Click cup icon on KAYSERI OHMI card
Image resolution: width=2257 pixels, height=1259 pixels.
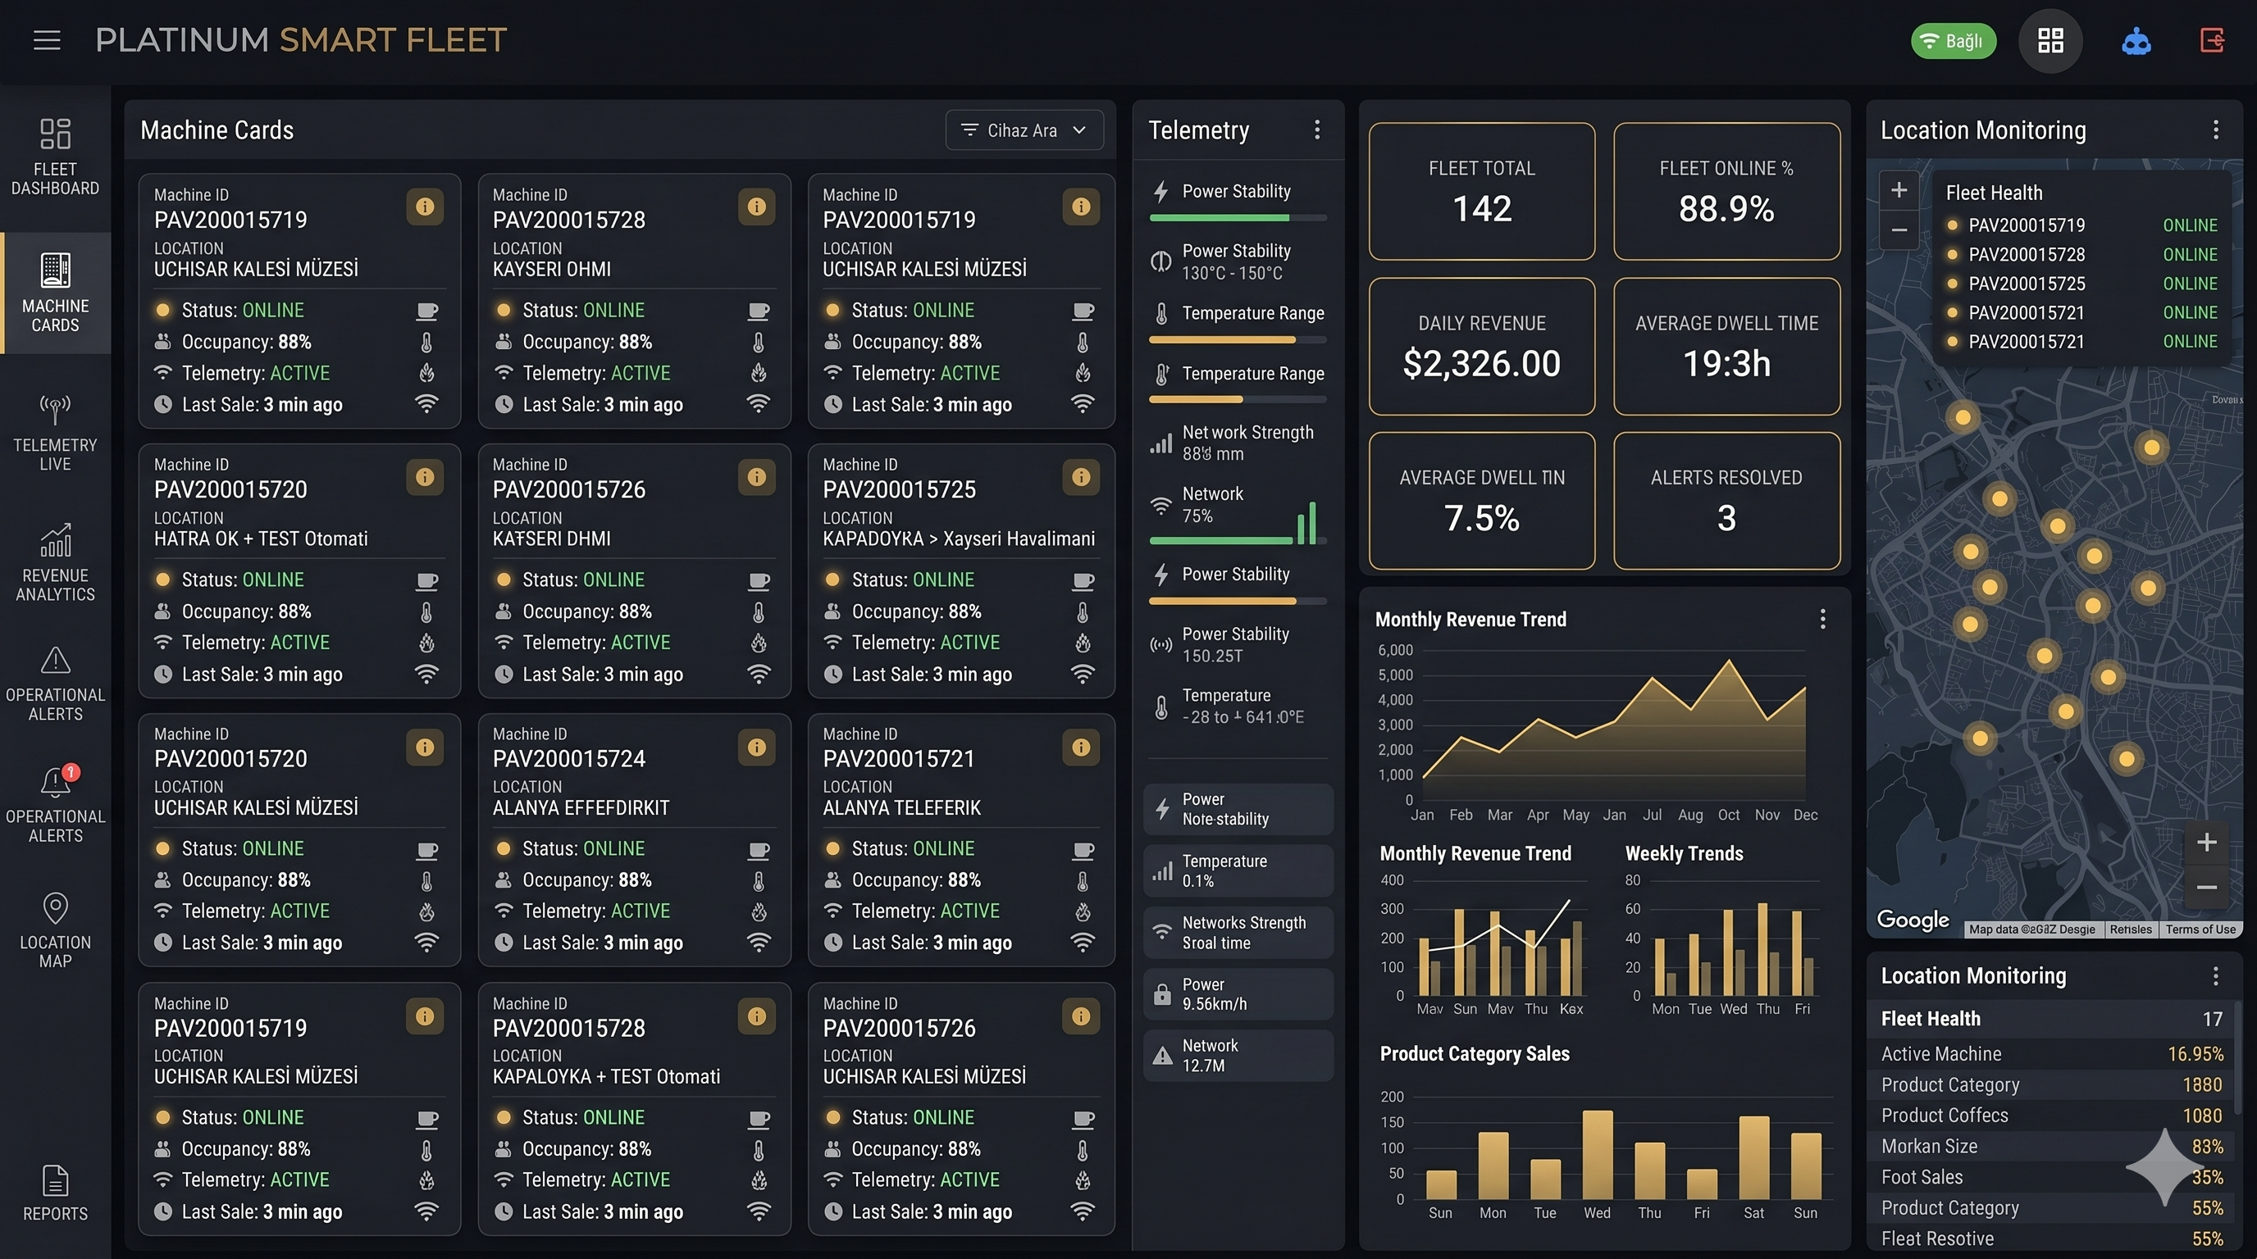[x=759, y=311]
